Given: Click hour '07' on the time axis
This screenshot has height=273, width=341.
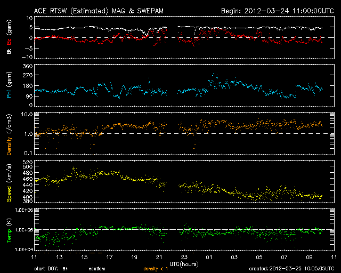Looking at the screenshot, I should 284,258.
